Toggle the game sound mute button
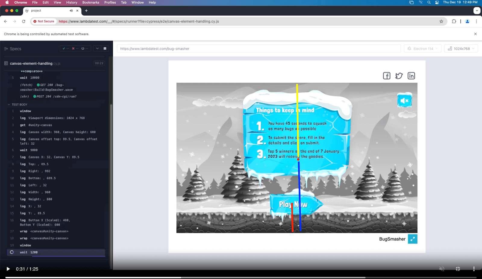This screenshot has width=482, height=279. pos(405,100)
